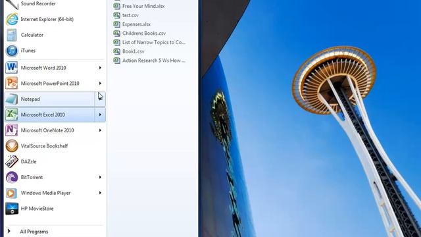Click the DAZzle label text
This screenshot has width=421, height=237.
pos(28,161)
